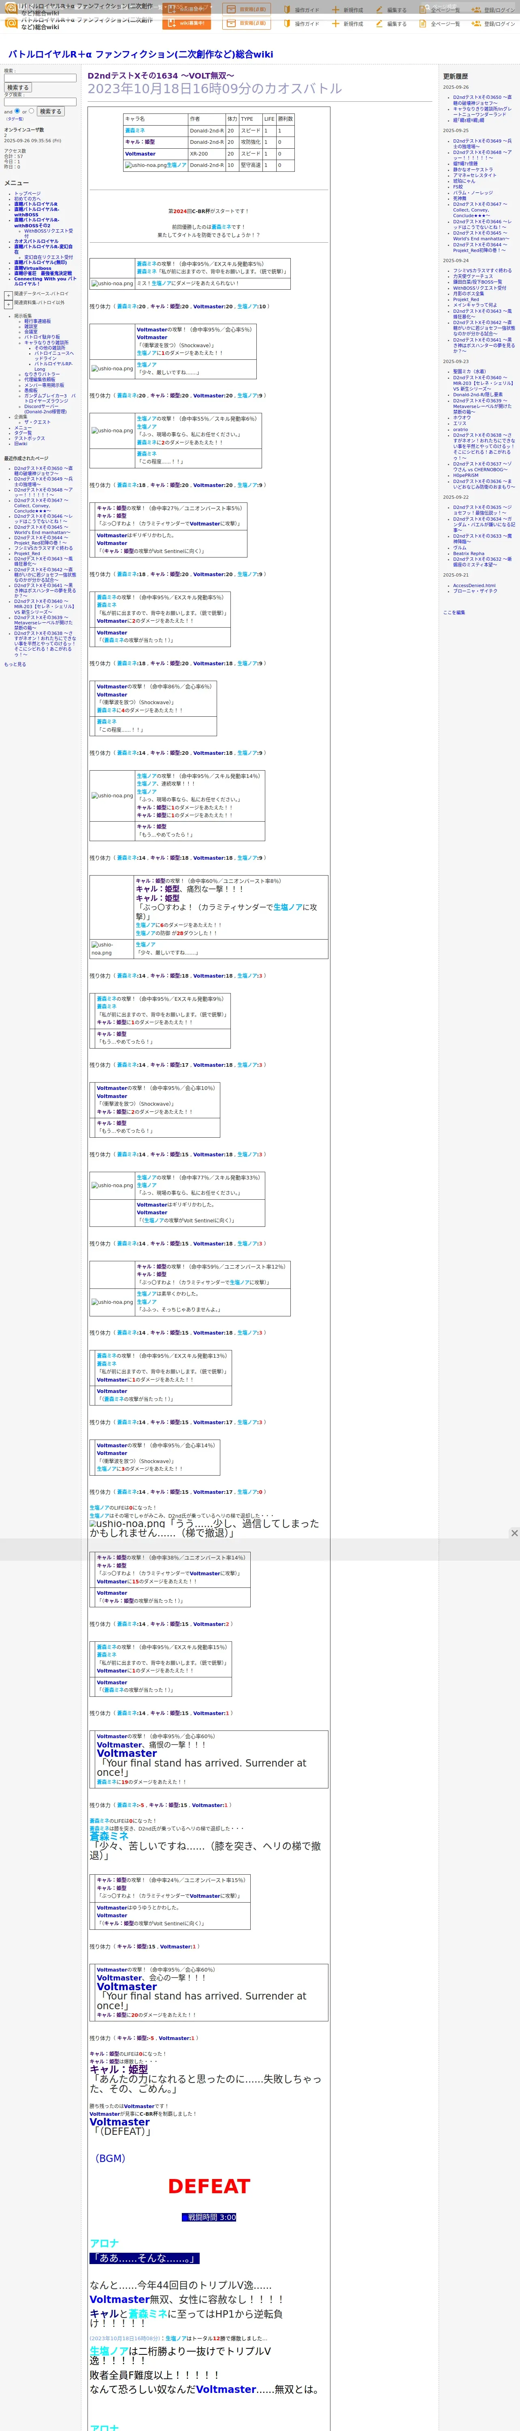Select the 'and' radio button
The height and width of the screenshot is (2431, 520).
(x=17, y=111)
